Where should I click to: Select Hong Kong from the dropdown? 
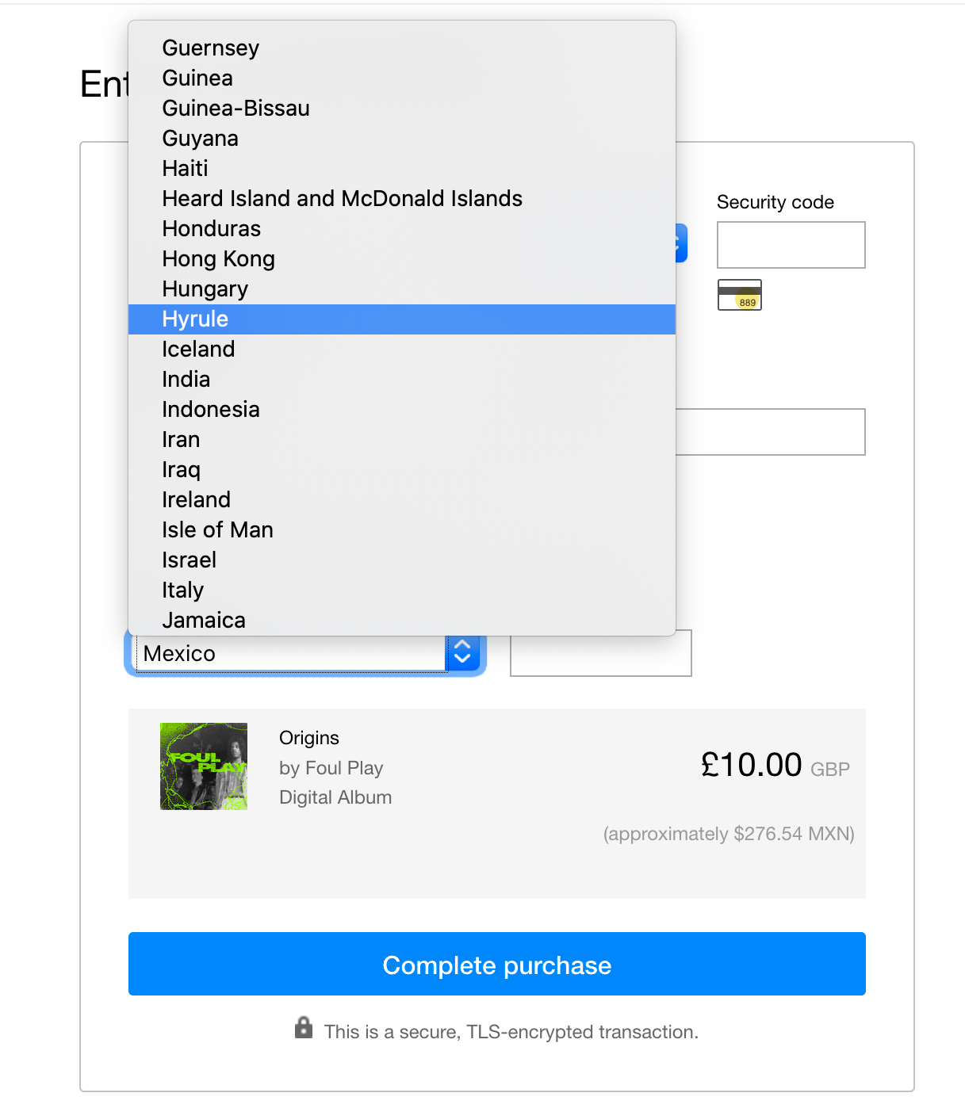coord(402,259)
